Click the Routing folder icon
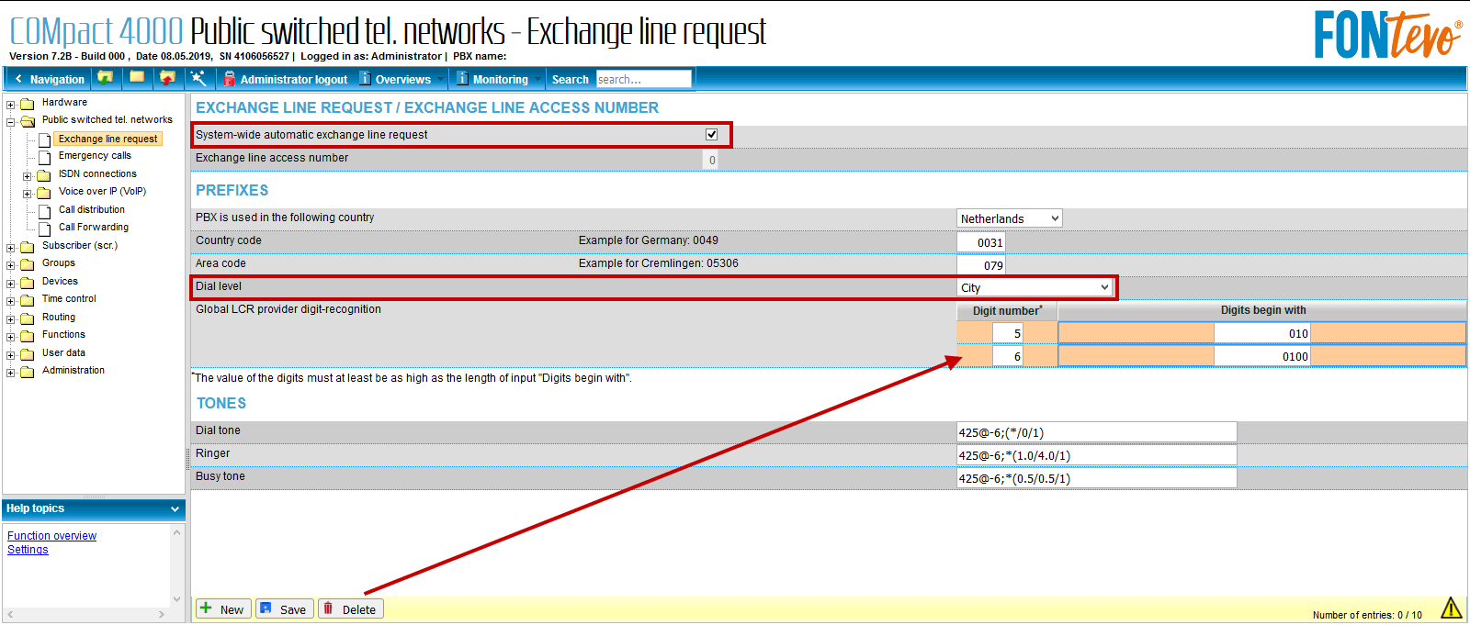The height and width of the screenshot is (625, 1470). 28,318
